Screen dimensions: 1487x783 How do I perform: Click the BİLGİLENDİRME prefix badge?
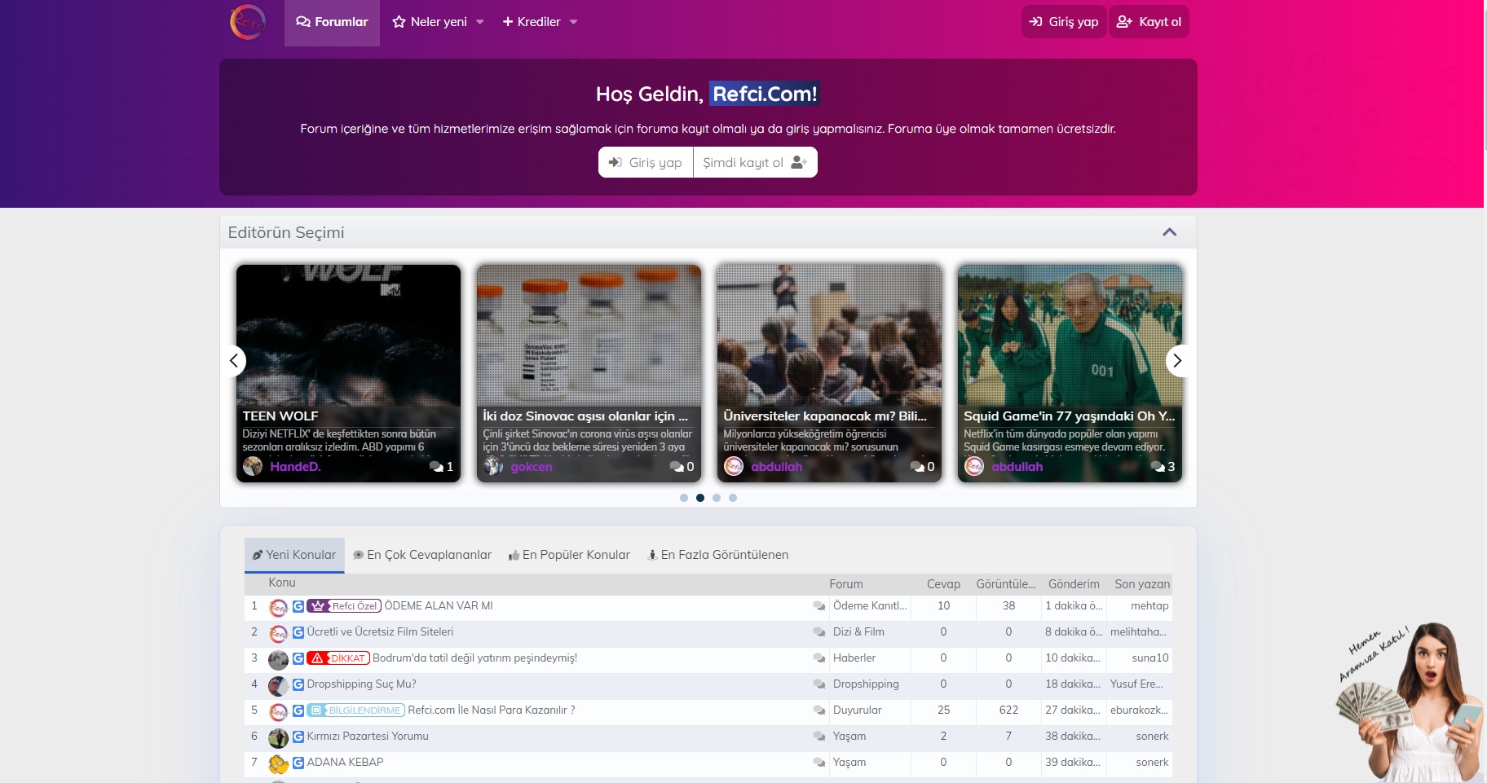click(x=356, y=710)
